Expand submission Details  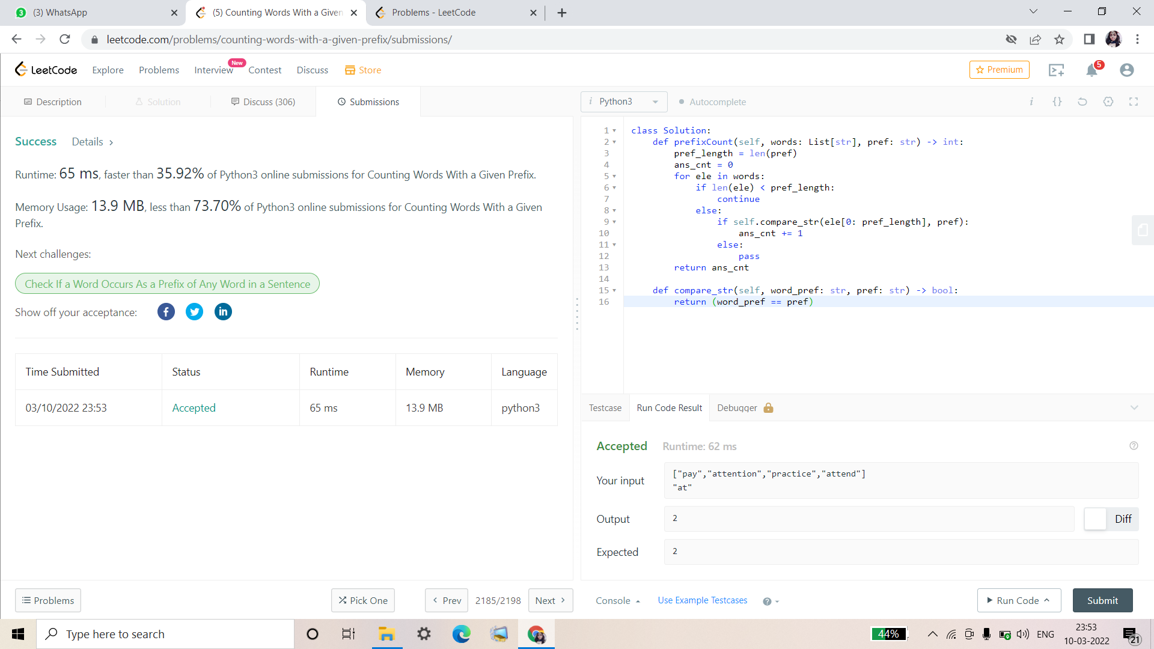pos(93,142)
